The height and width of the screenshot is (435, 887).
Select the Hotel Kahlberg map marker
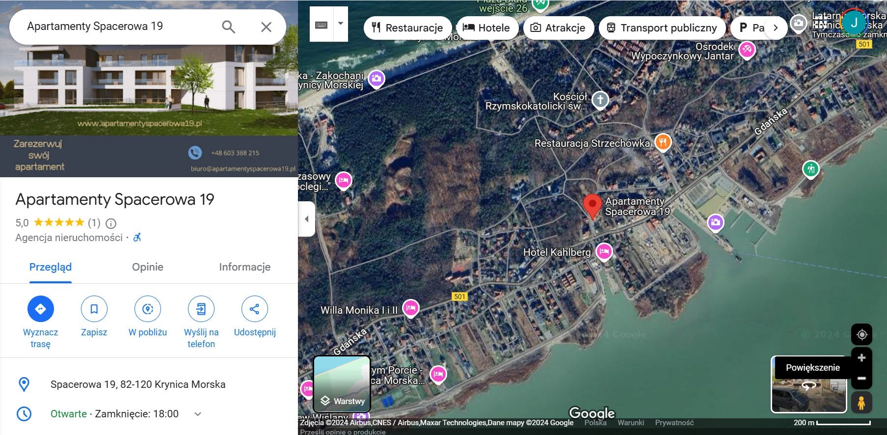pyautogui.click(x=604, y=252)
